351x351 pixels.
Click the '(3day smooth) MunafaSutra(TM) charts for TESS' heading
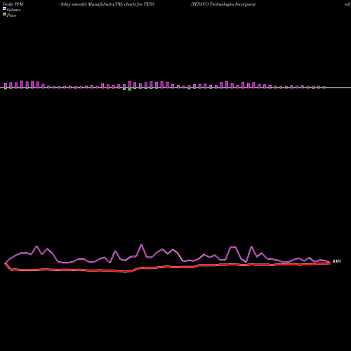pyautogui.click(x=107, y=4)
